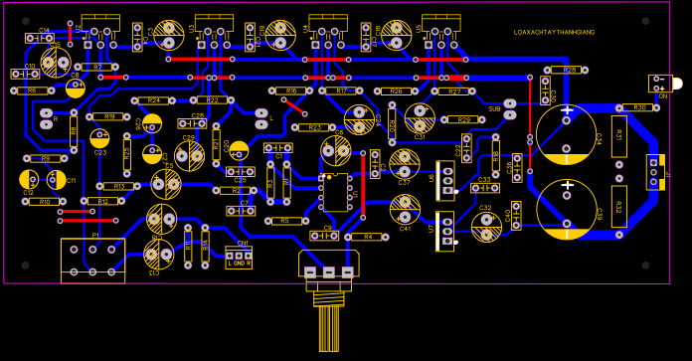Select resistor R10

pos(44,202)
